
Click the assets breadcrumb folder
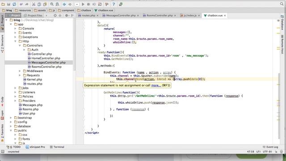click(40, 10)
